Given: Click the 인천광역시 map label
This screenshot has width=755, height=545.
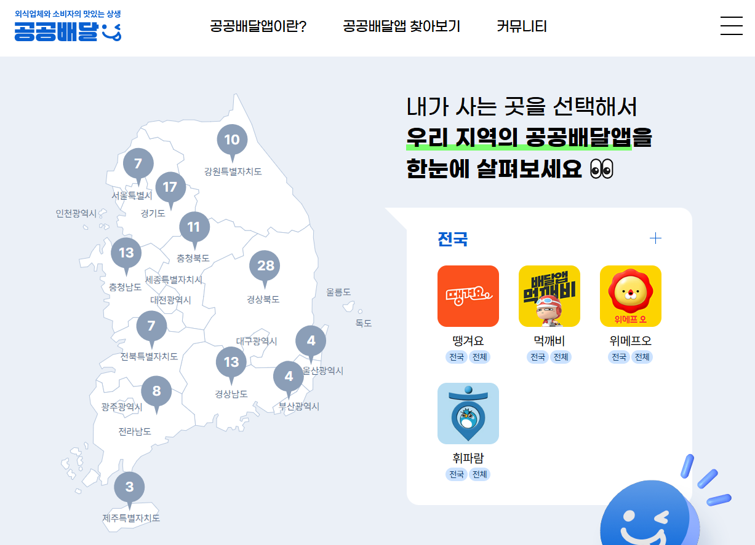Looking at the screenshot, I should tap(76, 213).
